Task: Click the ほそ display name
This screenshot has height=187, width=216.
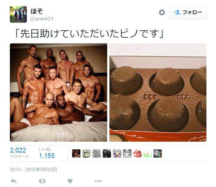Action: click(37, 11)
